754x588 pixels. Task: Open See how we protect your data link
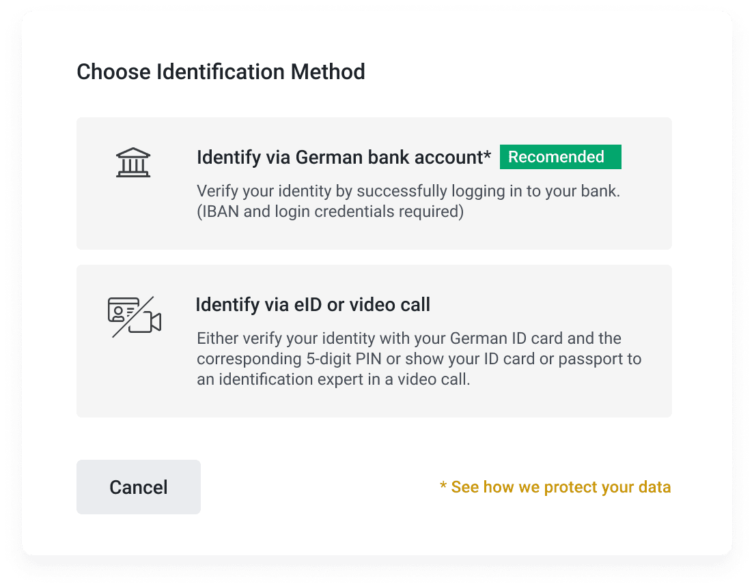(555, 487)
